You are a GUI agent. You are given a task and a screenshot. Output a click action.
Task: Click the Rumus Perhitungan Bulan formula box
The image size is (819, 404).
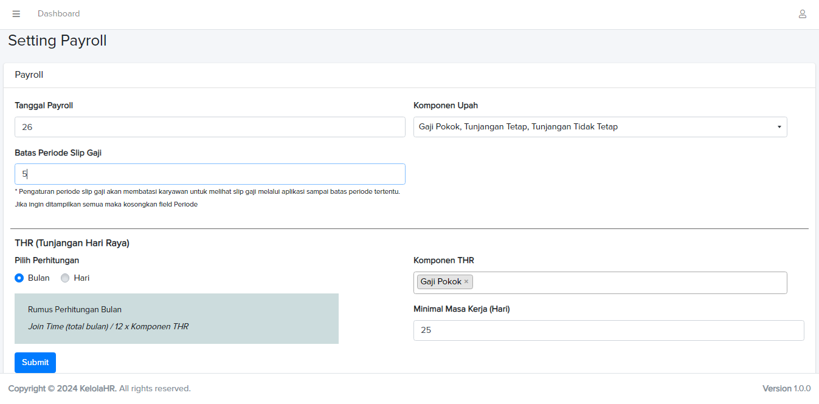pyautogui.click(x=176, y=318)
